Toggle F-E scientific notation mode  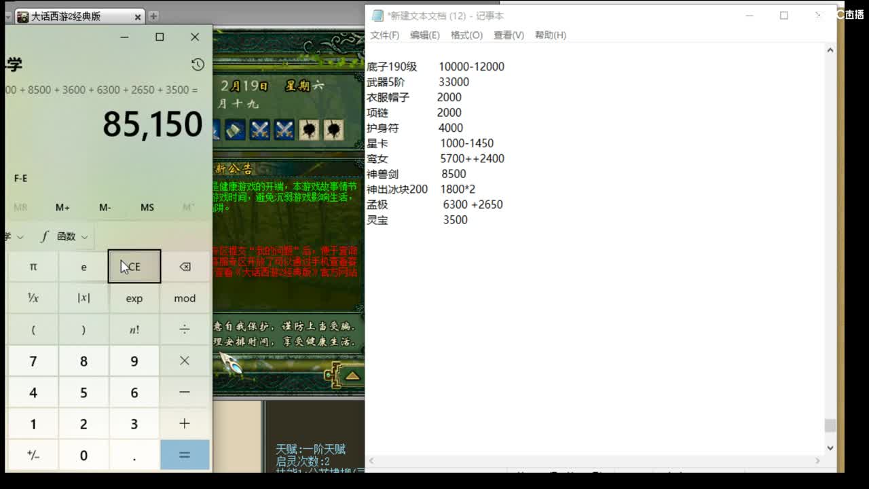(x=21, y=178)
